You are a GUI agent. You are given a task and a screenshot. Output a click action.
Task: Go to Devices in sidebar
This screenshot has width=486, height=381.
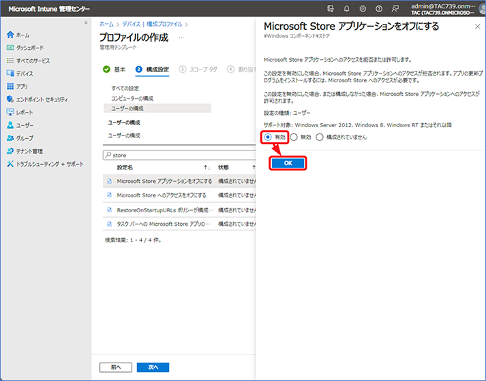pyautogui.click(x=20, y=73)
